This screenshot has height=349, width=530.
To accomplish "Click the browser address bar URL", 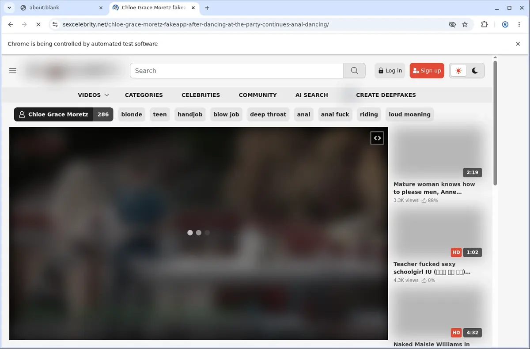I will coord(196,24).
